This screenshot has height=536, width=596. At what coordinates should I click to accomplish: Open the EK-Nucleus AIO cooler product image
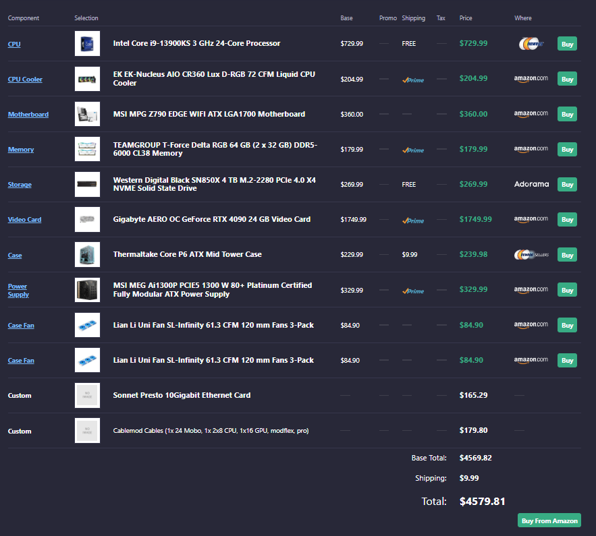pyautogui.click(x=88, y=79)
